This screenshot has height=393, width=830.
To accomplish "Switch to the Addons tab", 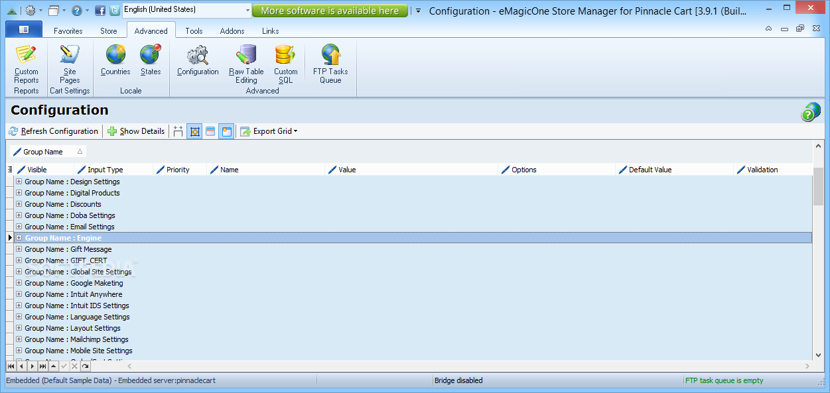I will click(232, 30).
